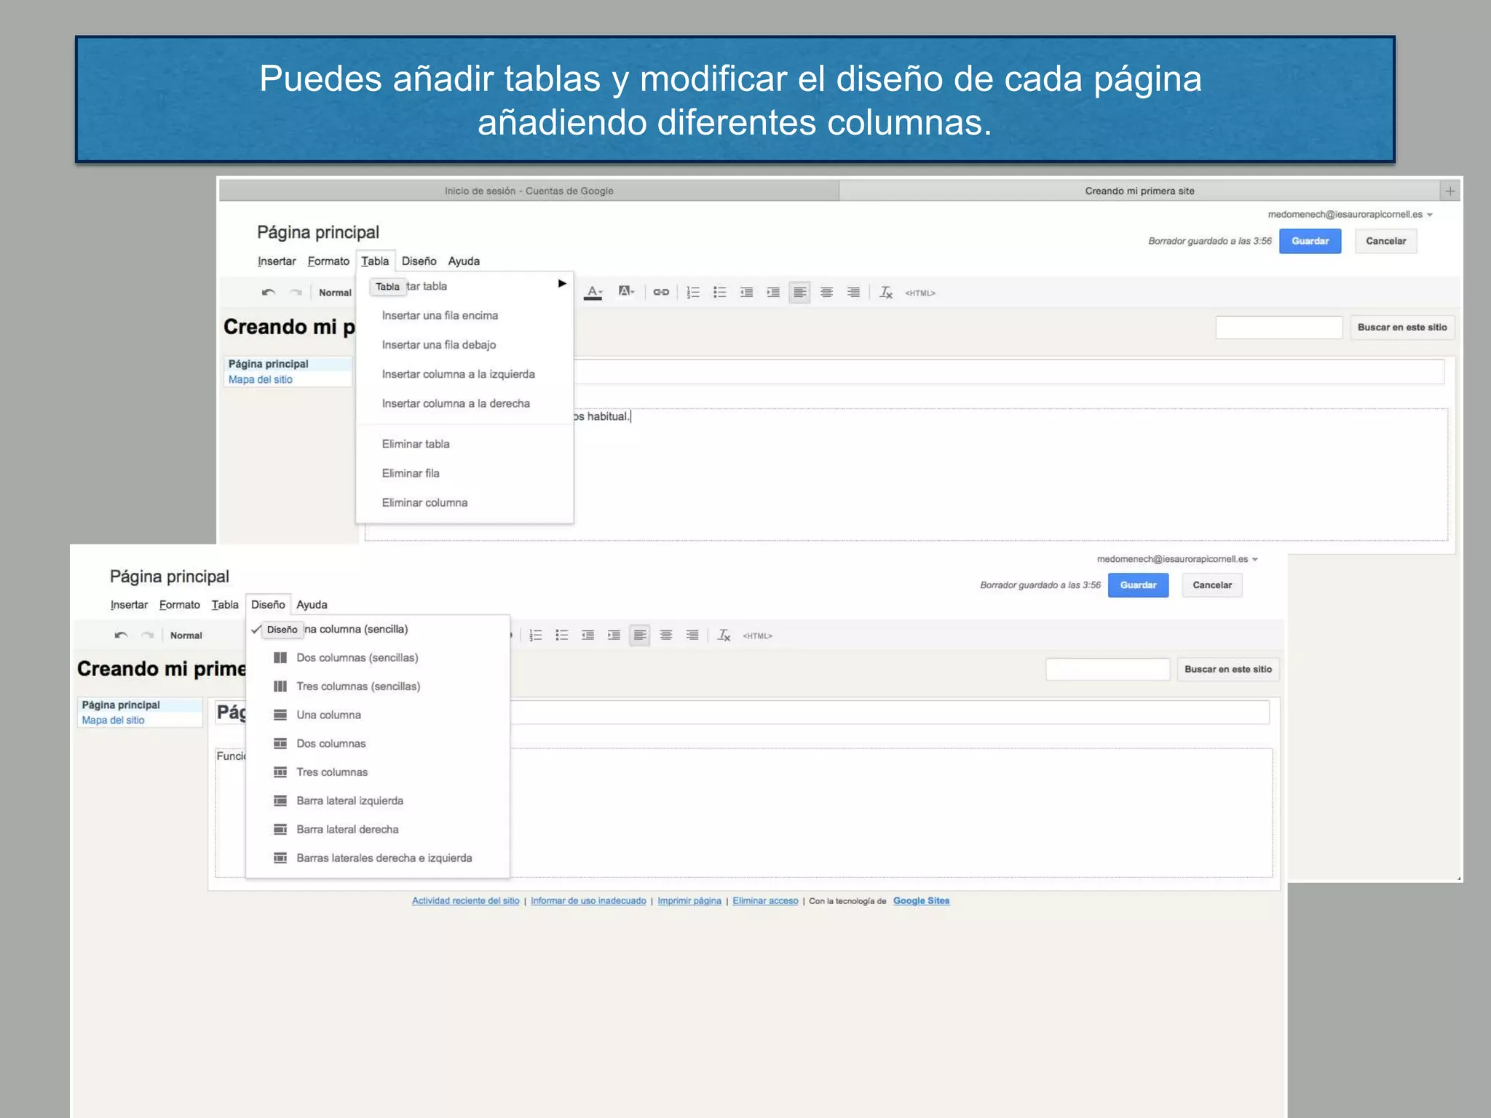Increase indent in lower toolbar
1491x1118 pixels.
click(x=614, y=635)
